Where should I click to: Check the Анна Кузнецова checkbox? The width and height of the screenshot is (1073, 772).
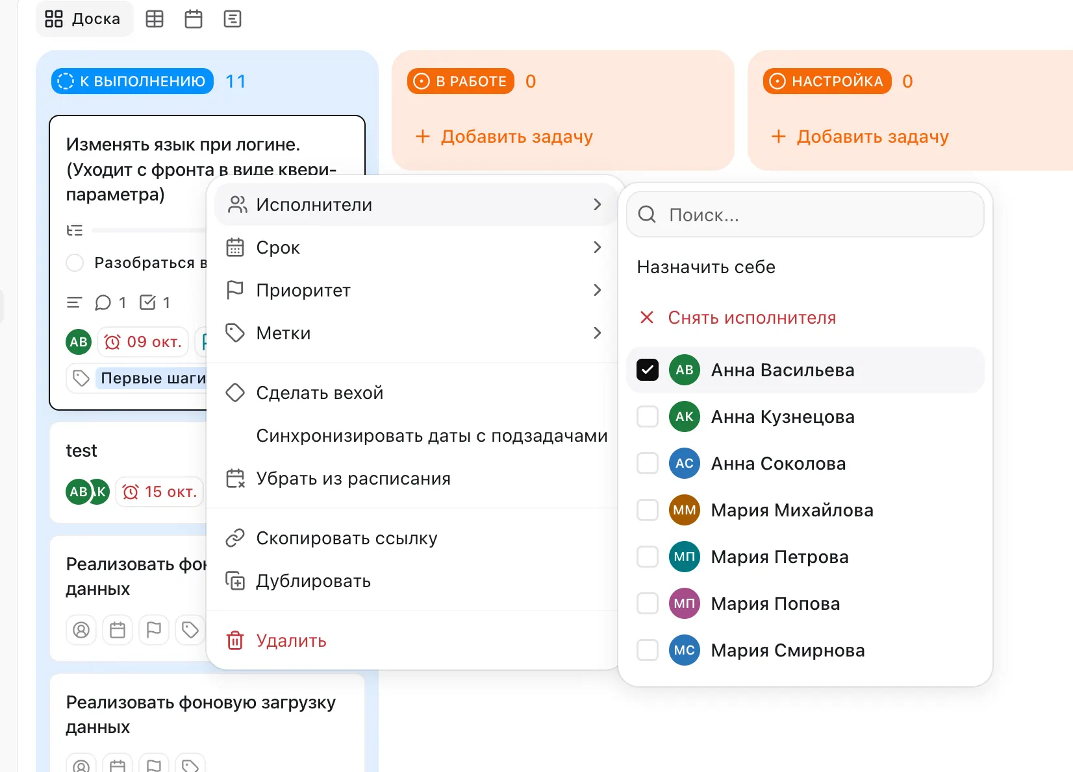pos(648,416)
